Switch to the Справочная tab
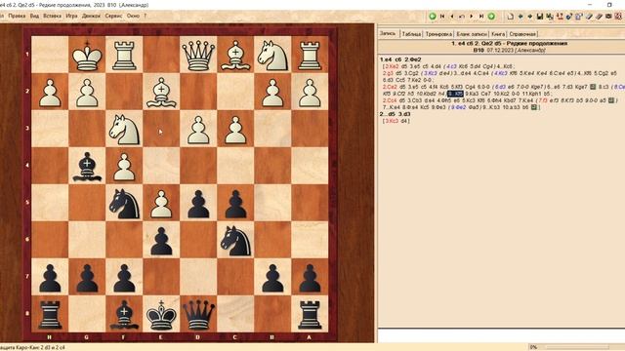Viewport: 625px width, 351px height. [x=522, y=34]
